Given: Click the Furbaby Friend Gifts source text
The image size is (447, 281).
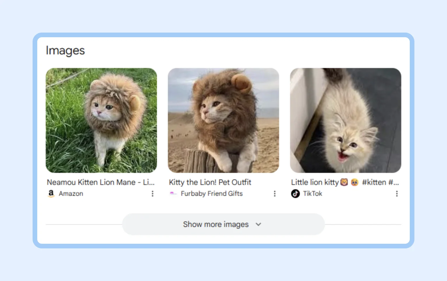Looking at the screenshot, I should 212,194.
